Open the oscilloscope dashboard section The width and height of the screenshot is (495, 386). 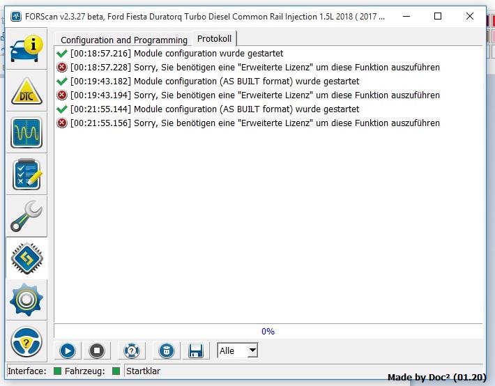tap(26, 132)
